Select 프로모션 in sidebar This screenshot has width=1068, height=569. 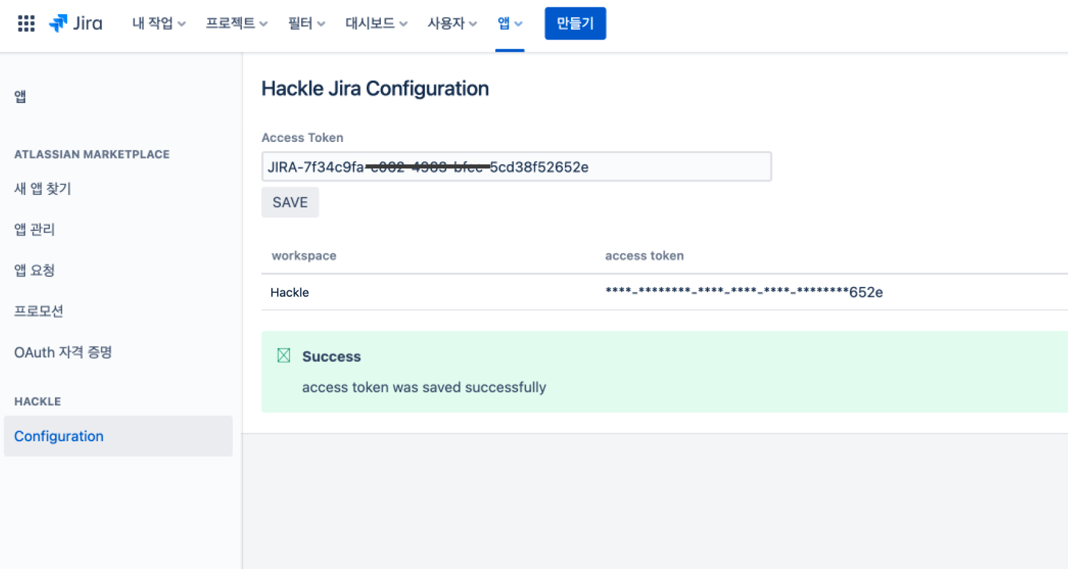pyautogui.click(x=38, y=311)
